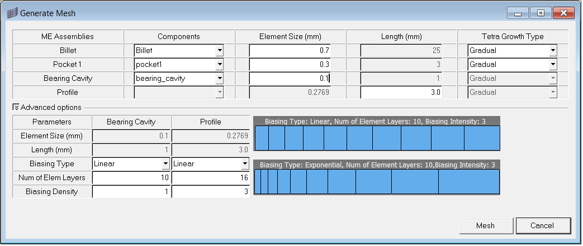583x246 pixels.
Task: Click the Tetra Growth Type column header
Action: click(513, 36)
